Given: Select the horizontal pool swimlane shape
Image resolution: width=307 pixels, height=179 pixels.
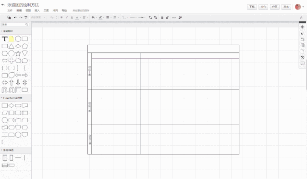Looking at the screenshot, I should 5,165.
